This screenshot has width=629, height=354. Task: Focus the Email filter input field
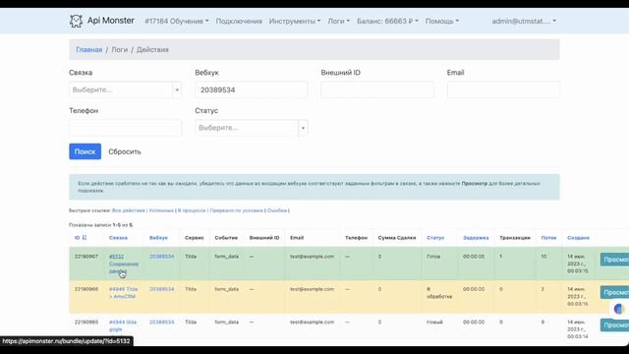[x=503, y=89]
